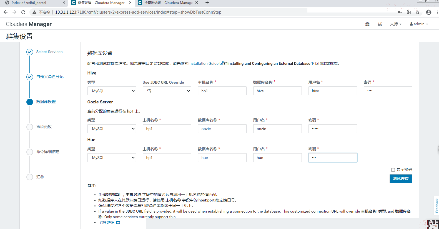Click the 命令详细信息 step circle
439x229 pixels.
pyautogui.click(x=30, y=152)
